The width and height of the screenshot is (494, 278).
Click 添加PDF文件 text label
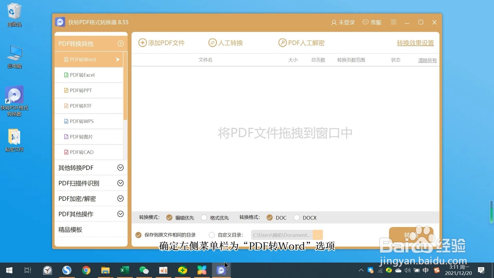point(166,43)
